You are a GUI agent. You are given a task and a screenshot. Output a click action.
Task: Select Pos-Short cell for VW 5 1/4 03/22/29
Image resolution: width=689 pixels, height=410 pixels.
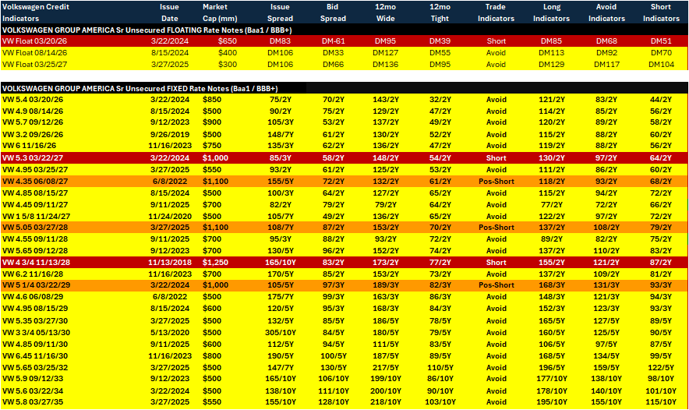pos(496,285)
